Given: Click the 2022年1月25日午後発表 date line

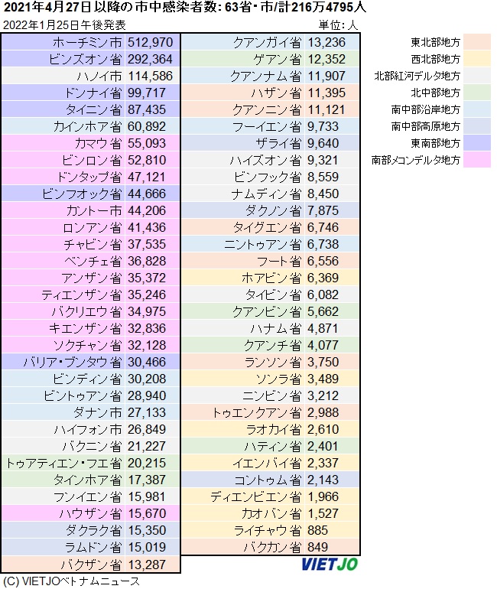Looking at the screenshot, I should click(x=64, y=25).
